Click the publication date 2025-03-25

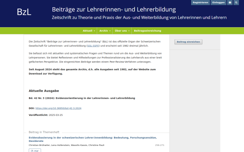tap(56, 115)
